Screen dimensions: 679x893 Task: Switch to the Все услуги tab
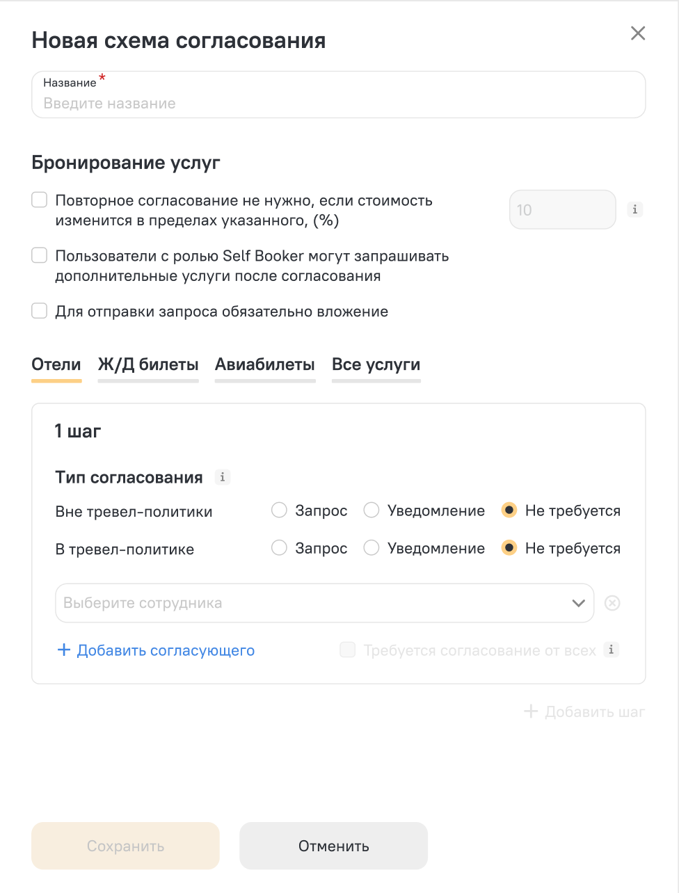[x=376, y=365]
